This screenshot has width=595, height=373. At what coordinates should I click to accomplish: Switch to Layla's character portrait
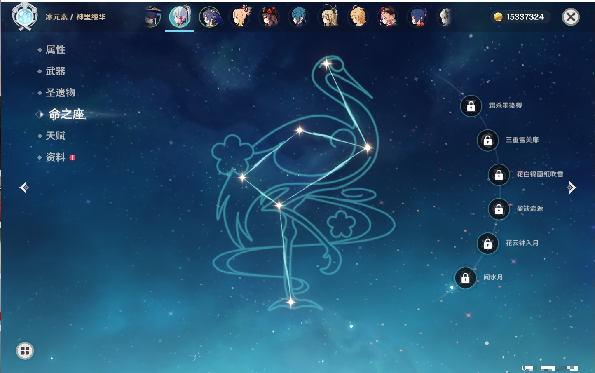(210, 17)
